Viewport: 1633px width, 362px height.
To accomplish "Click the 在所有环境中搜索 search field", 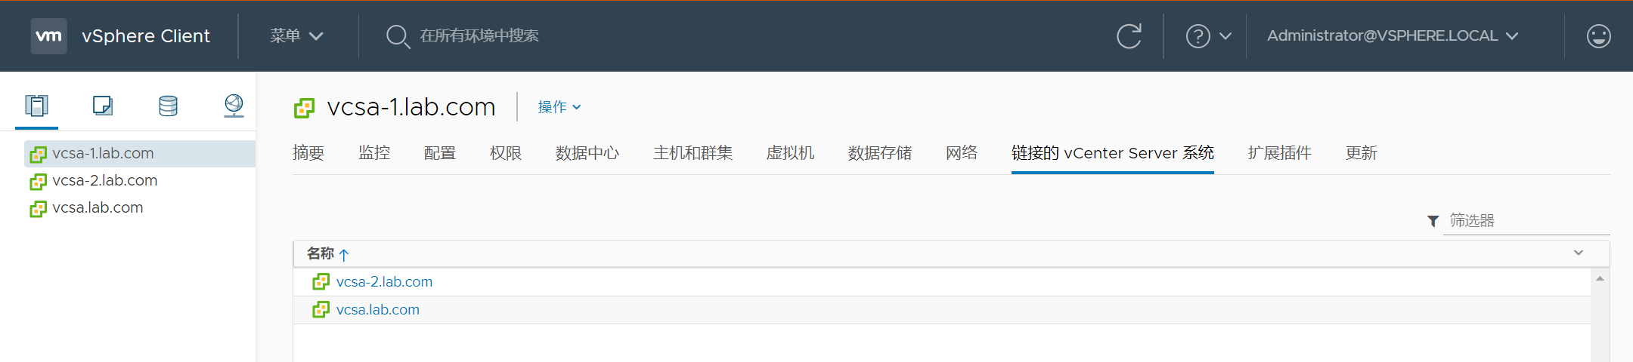I will point(479,35).
